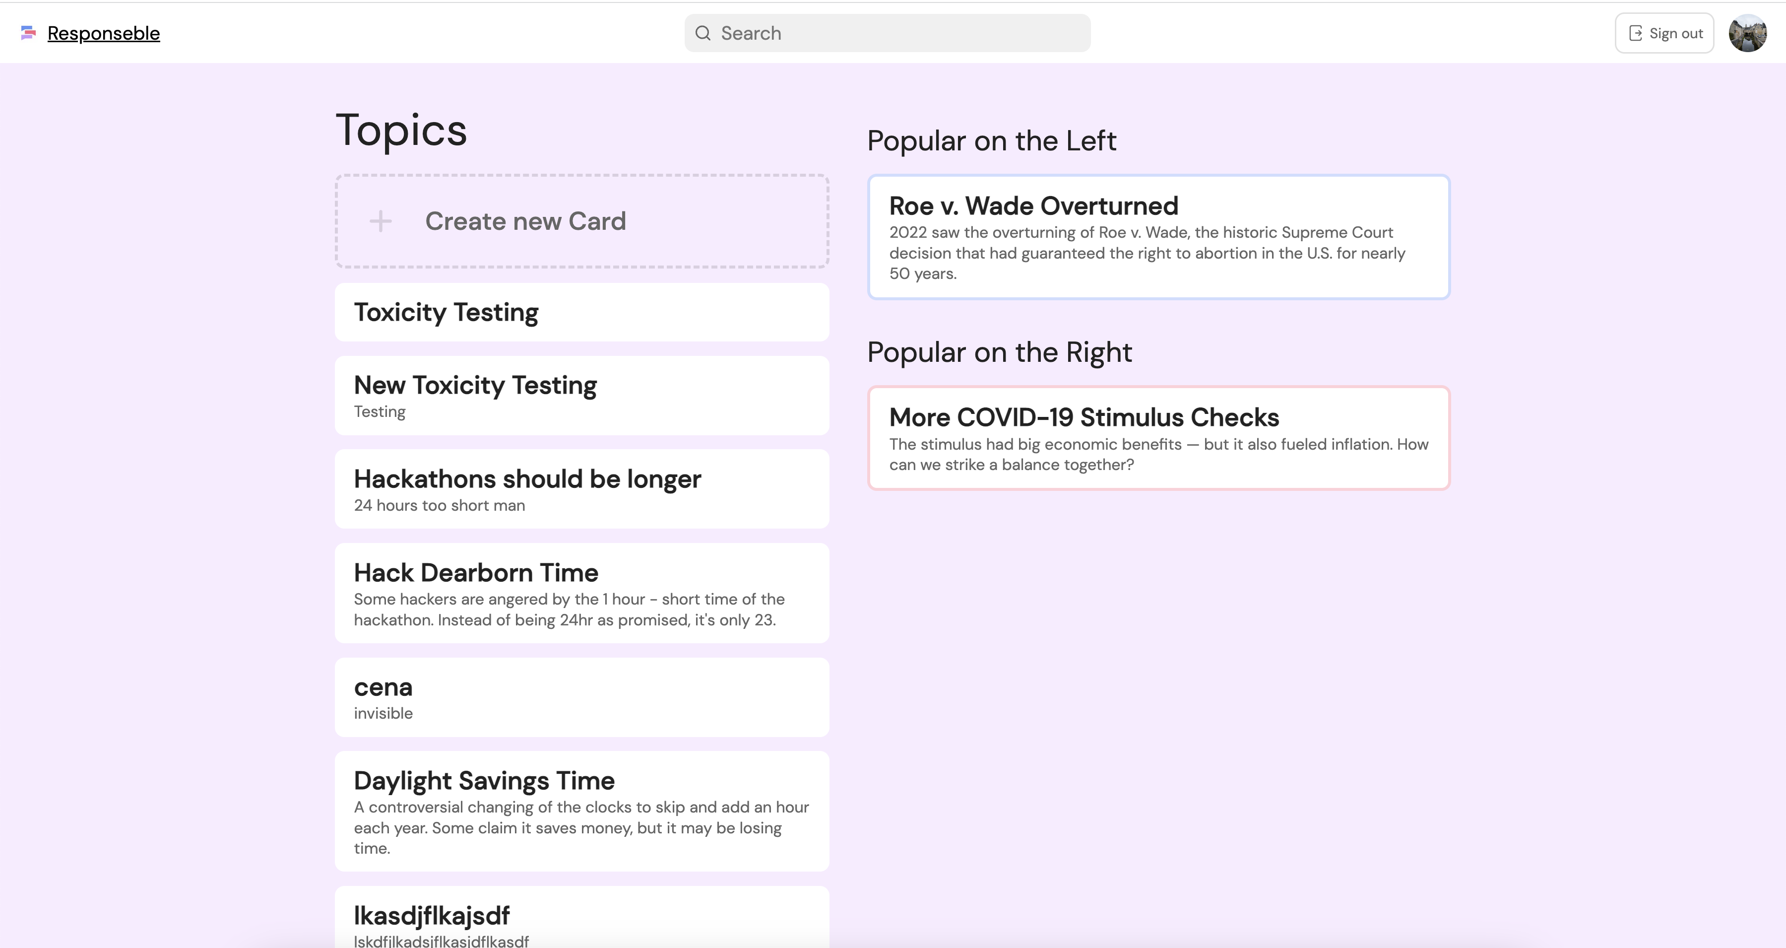
Task: Click the magnifier icon in search bar
Action: (x=702, y=33)
